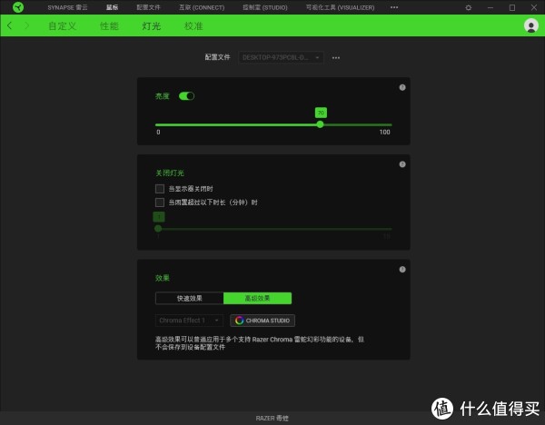545x425 pixels.
Task: Go forward with the right arrow
Action: tap(26, 25)
